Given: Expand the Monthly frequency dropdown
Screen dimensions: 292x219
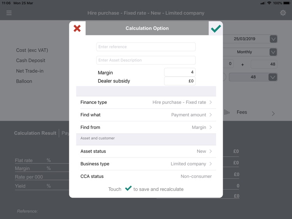Looking at the screenshot, I should (273, 52).
